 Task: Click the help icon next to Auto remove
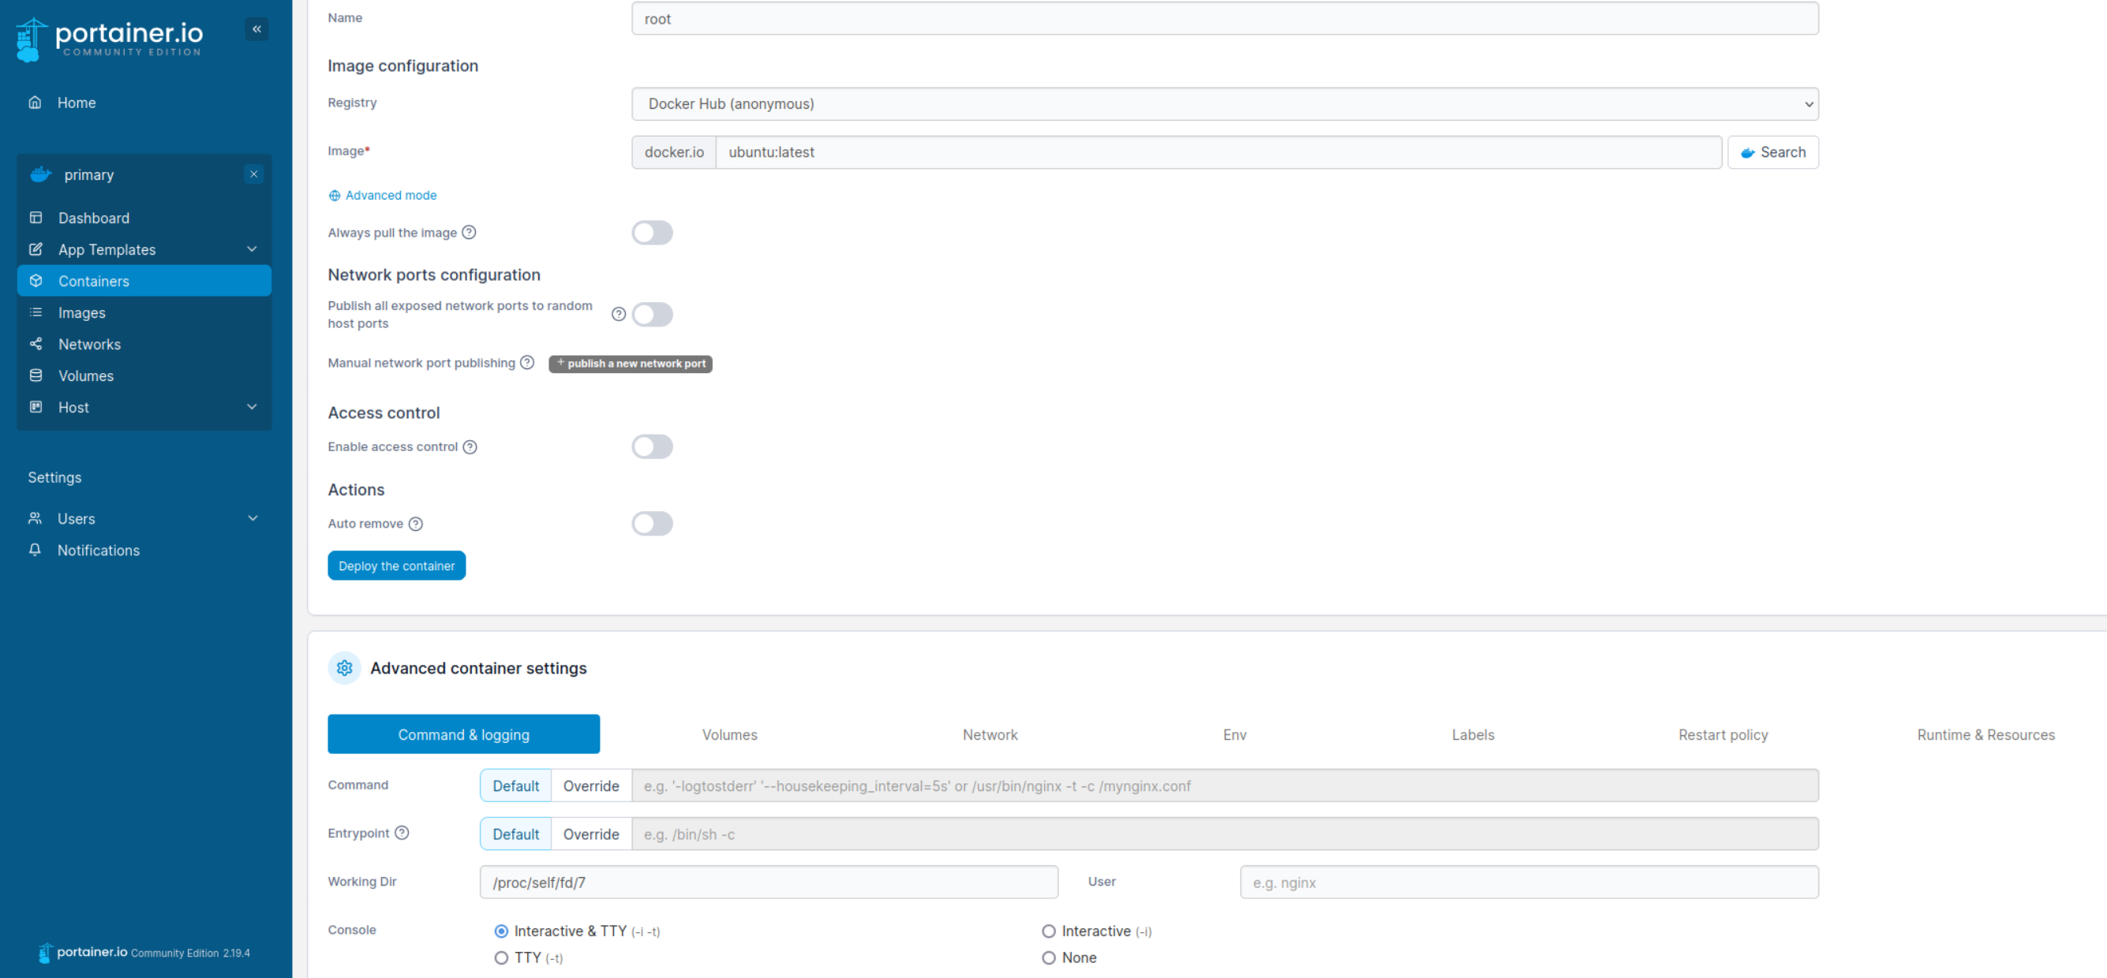click(x=416, y=524)
